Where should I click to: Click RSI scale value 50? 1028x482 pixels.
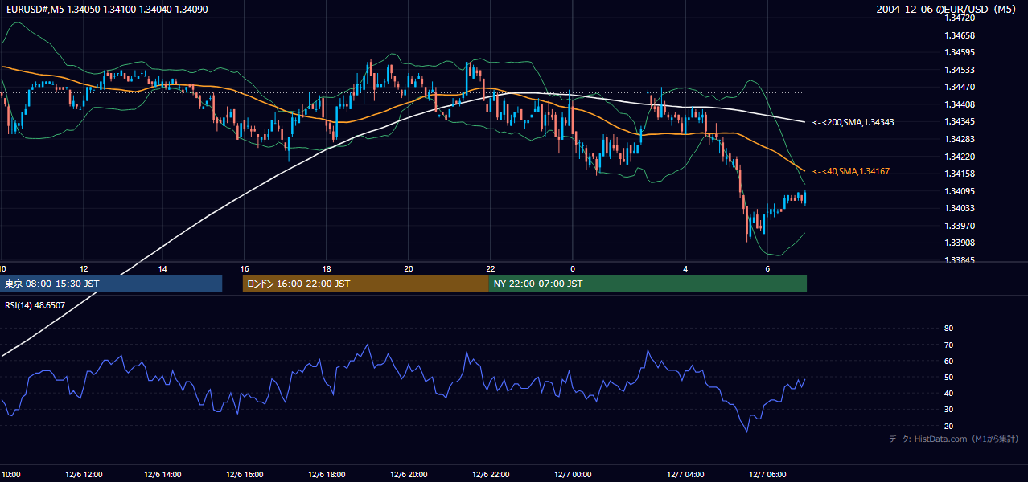point(948,378)
